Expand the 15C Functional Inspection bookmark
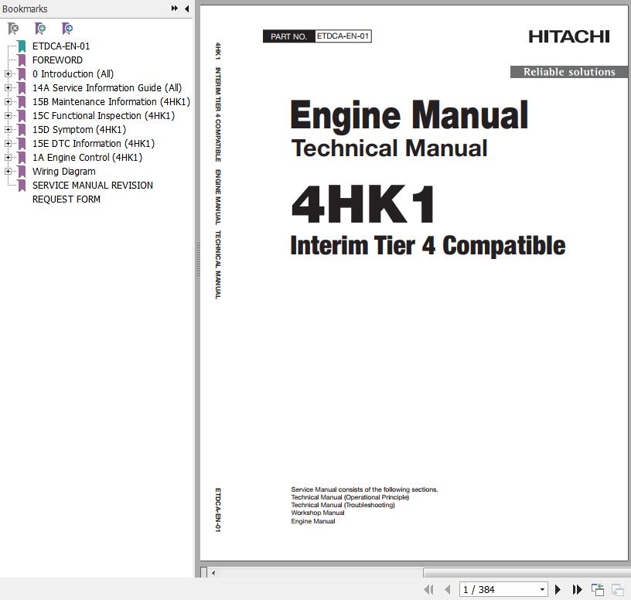Viewport: 631px width, 600px height. pyautogui.click(x=8, y=115)
